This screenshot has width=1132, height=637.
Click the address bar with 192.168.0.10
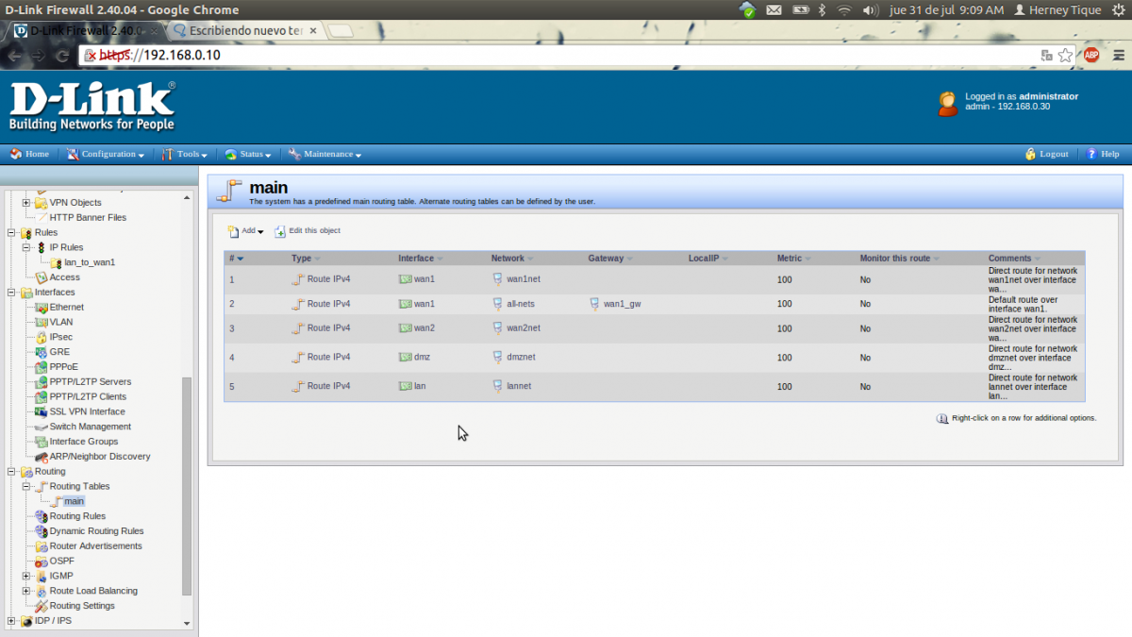click(557, 56)
